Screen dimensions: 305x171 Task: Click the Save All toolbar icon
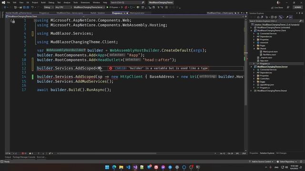[28, 8]
